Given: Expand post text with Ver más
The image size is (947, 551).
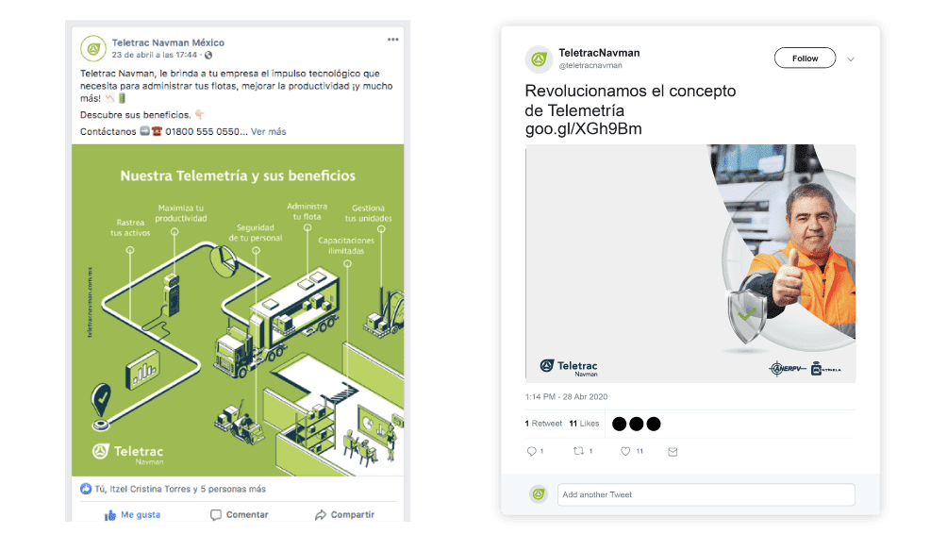Looking at the screenshot, I should (x=268, y=132).
